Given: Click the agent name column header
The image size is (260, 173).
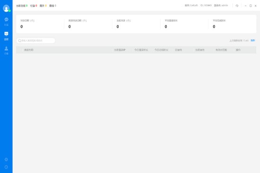Looking at the screenshot, I should coord(29,50).
